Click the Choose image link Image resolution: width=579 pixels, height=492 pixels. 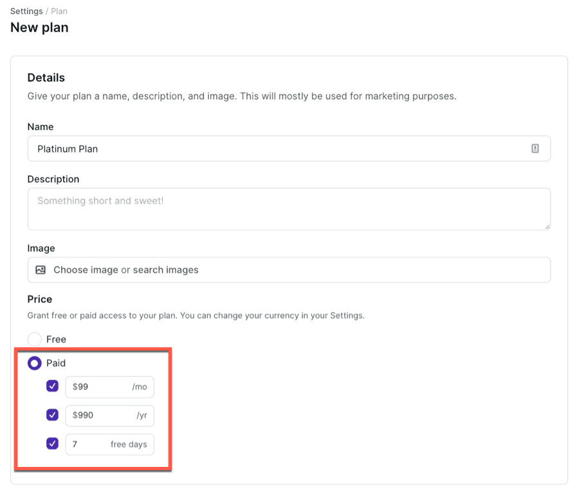(x=86, y=270)
